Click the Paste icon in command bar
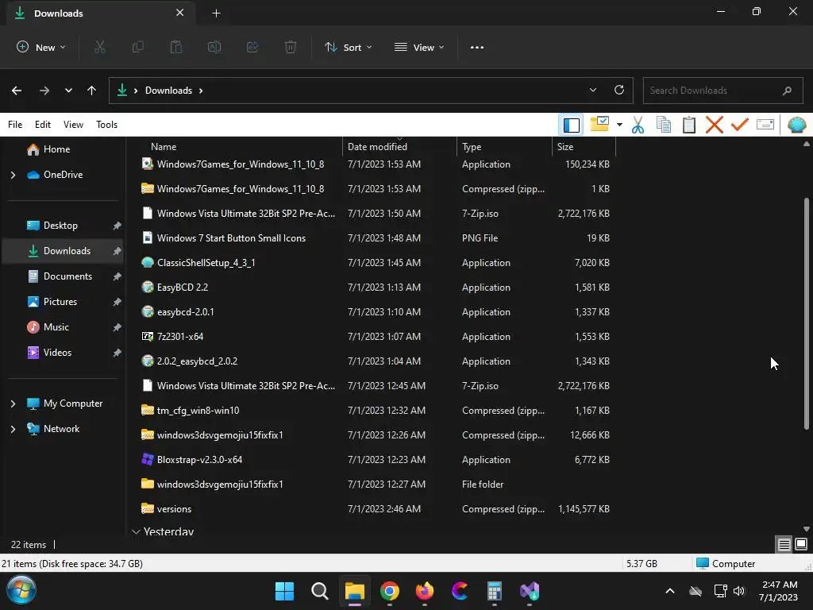This screenshot has width=813, height=610. (x=176, y=47)
